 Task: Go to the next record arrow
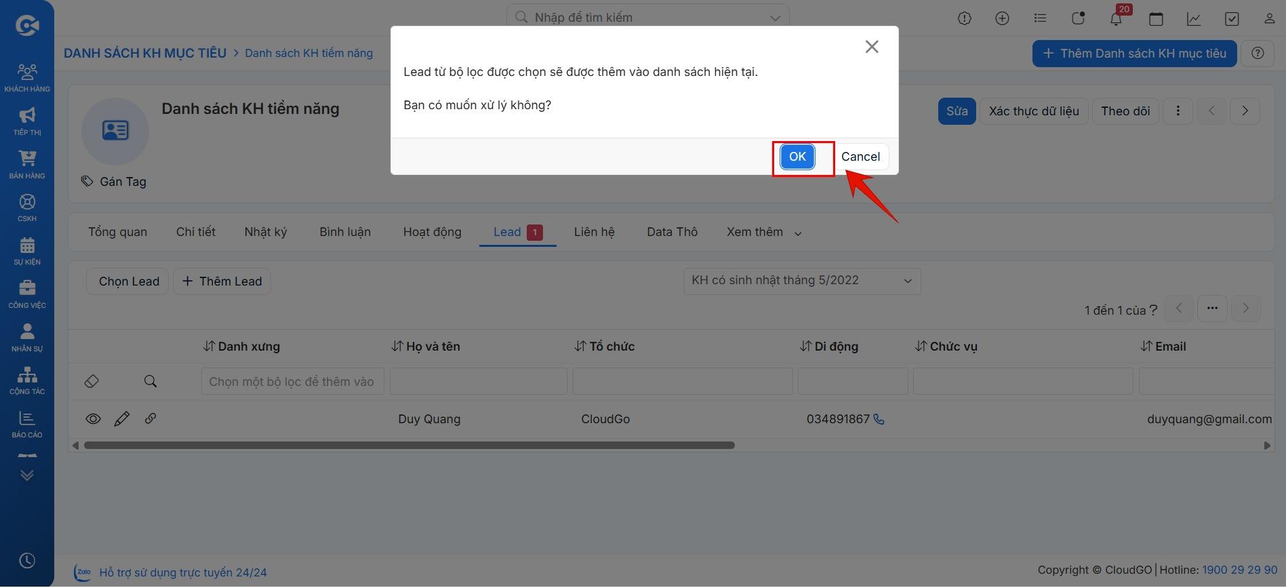pos(1245,111)
